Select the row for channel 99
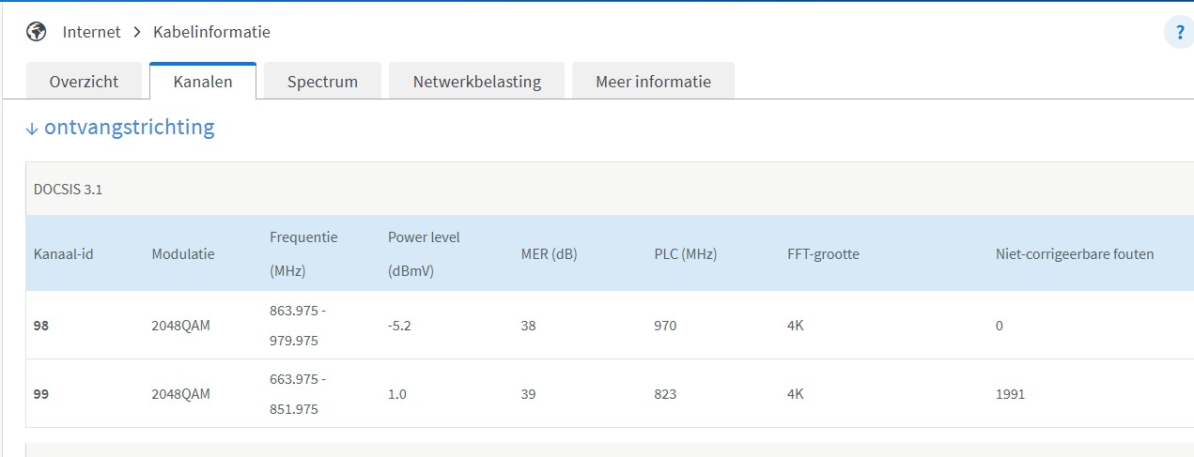The height and width of the screenshot is (457, 1194). click(x=610, y=394)
